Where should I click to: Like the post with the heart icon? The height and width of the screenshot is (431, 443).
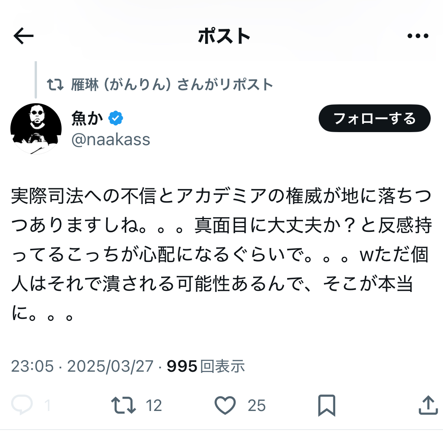[225, 405]
